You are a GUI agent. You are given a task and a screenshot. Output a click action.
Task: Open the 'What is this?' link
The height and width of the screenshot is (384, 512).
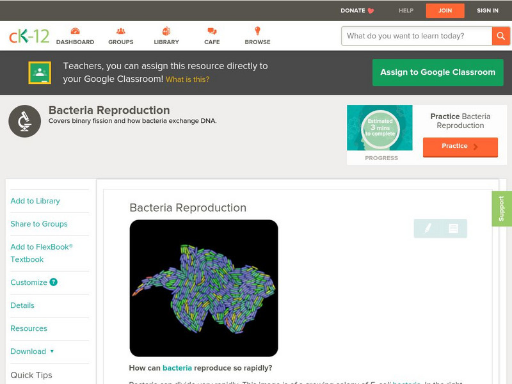188,79
